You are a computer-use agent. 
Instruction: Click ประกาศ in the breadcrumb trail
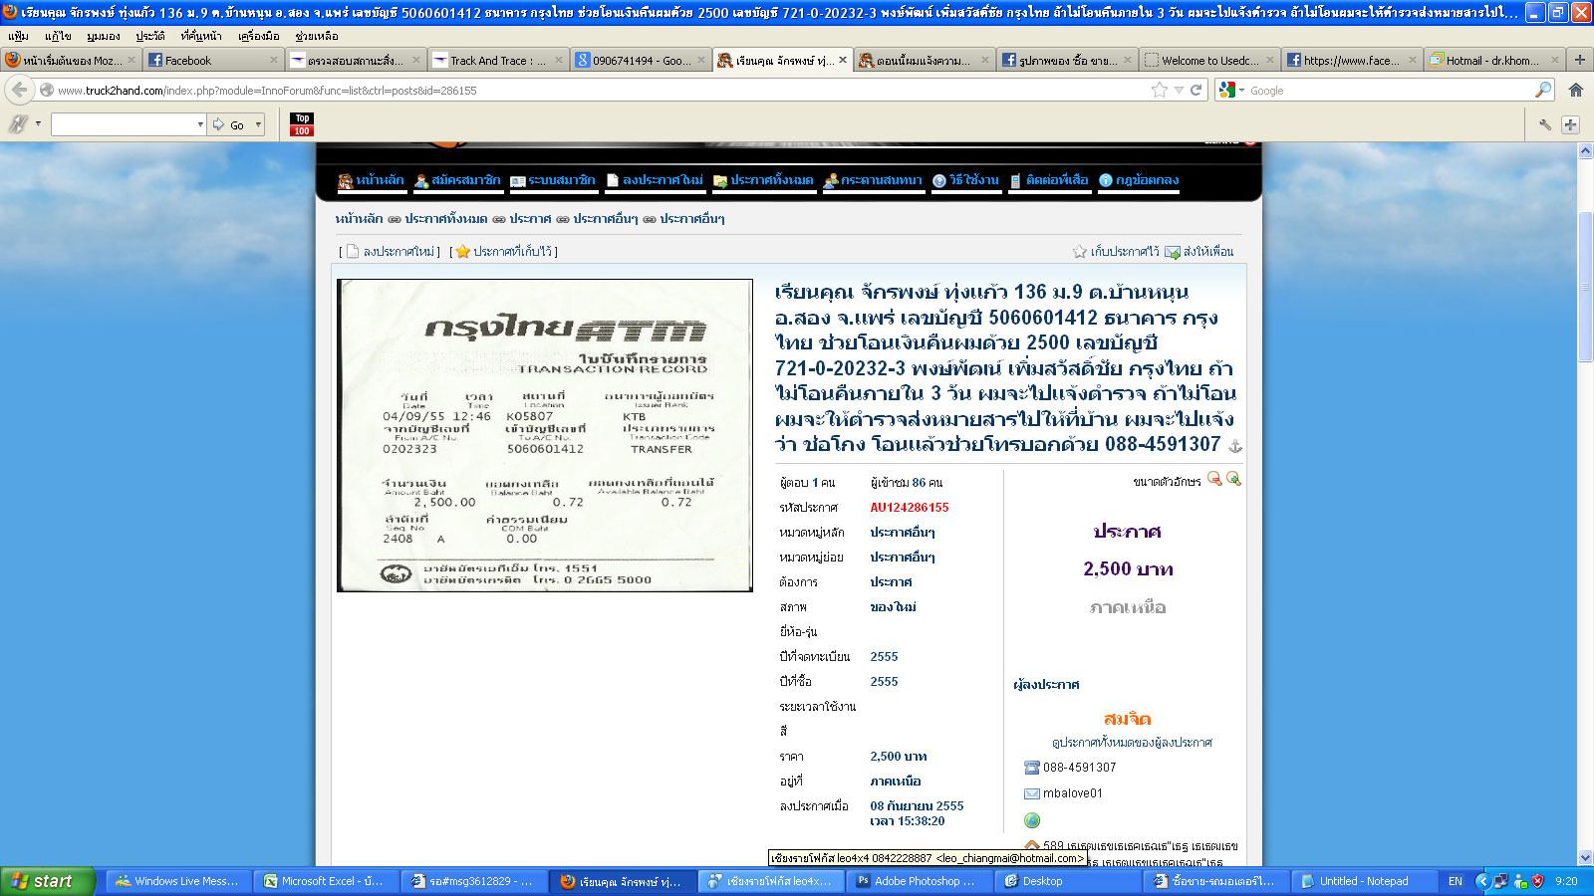(x=530, y=219)
